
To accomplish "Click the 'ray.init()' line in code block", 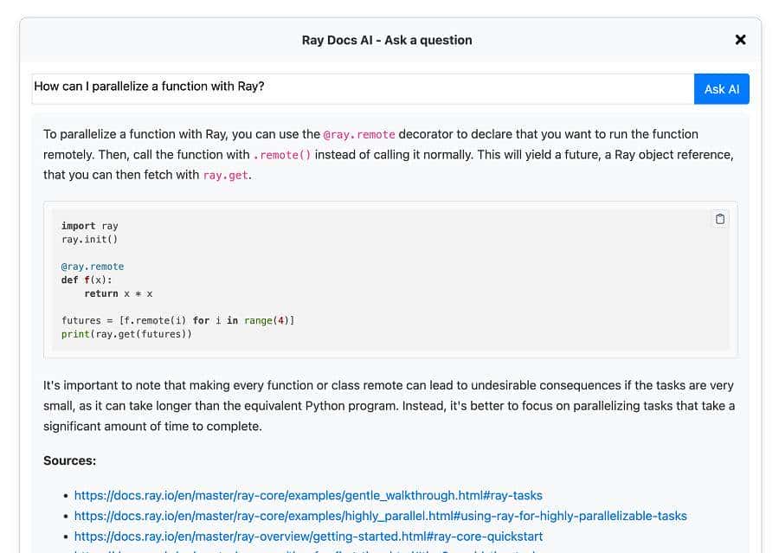I will (x=89, y=240).
